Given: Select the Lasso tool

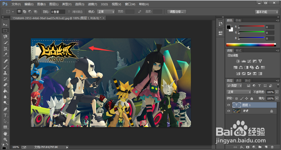Looking at the screenshot, I should (5, 37).
